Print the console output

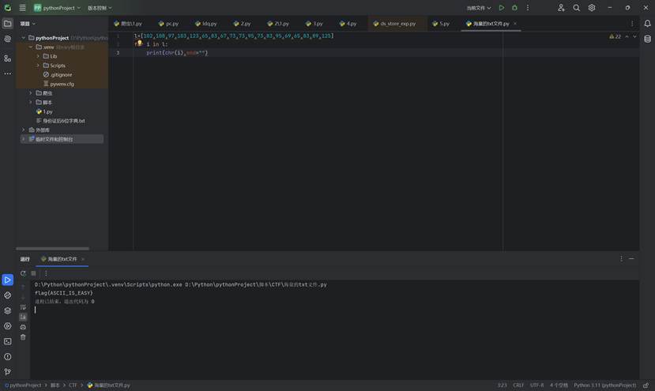(23, 327)
